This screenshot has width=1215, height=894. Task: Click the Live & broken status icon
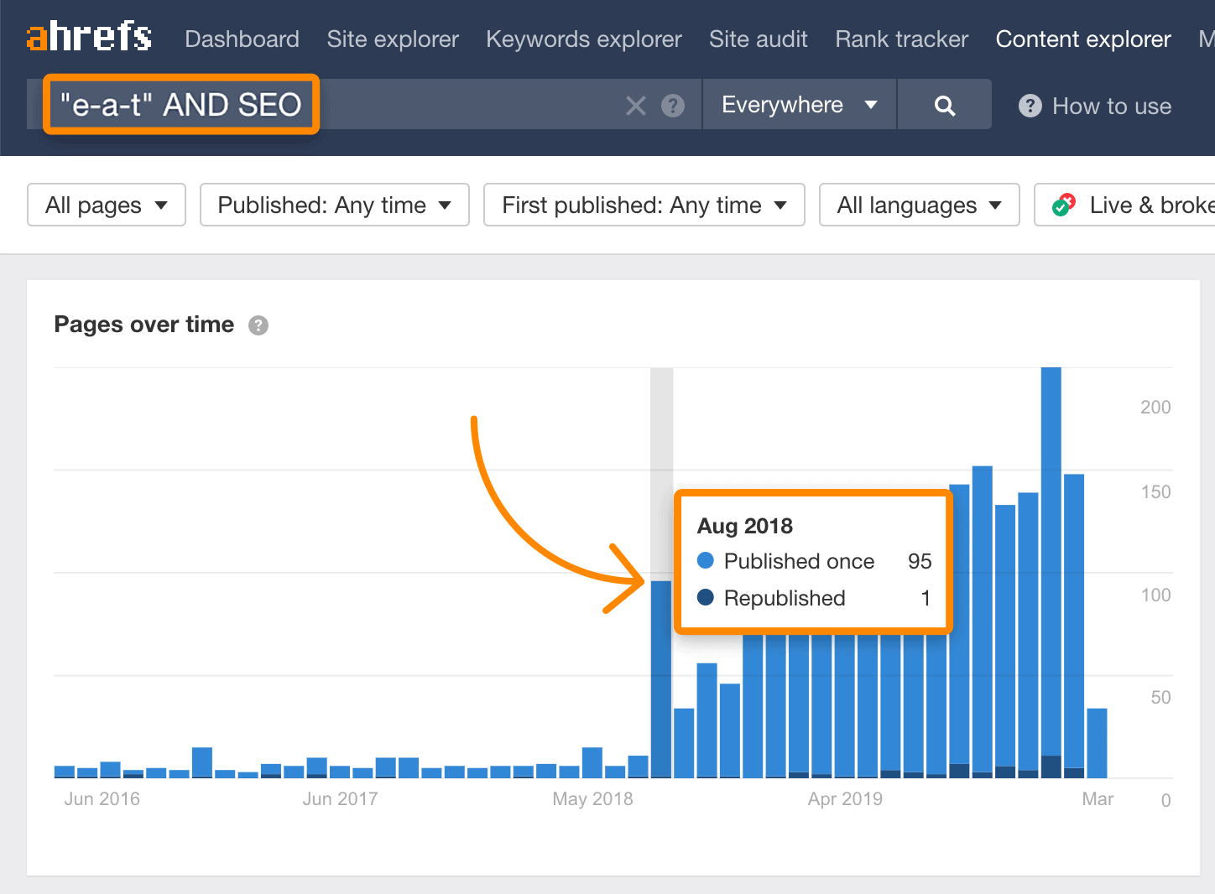(1064, 205)
